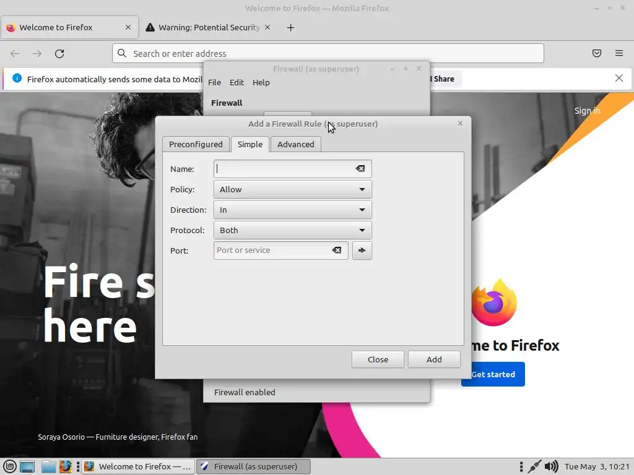Click Firefox back arrow button
634x475 pixels.
15,53
